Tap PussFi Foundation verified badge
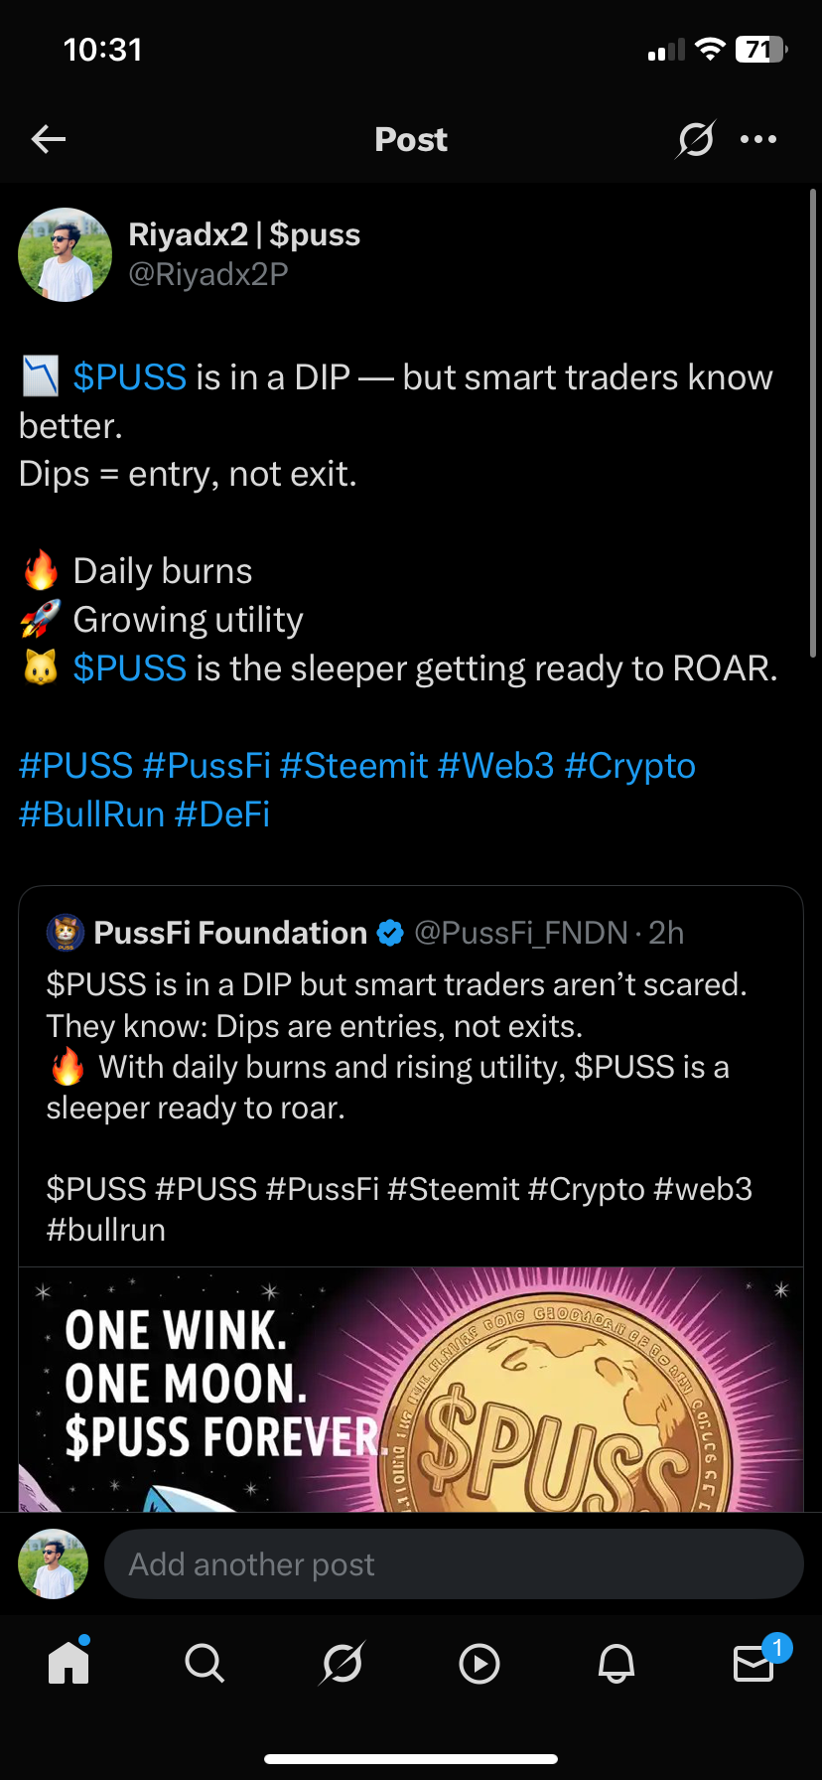Screen dimensions: 822x1780 pos(391,933)
